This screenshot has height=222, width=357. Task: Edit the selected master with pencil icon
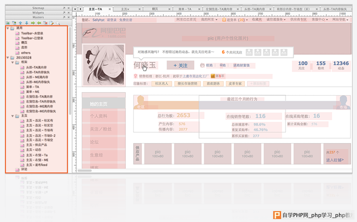[52, 23]
